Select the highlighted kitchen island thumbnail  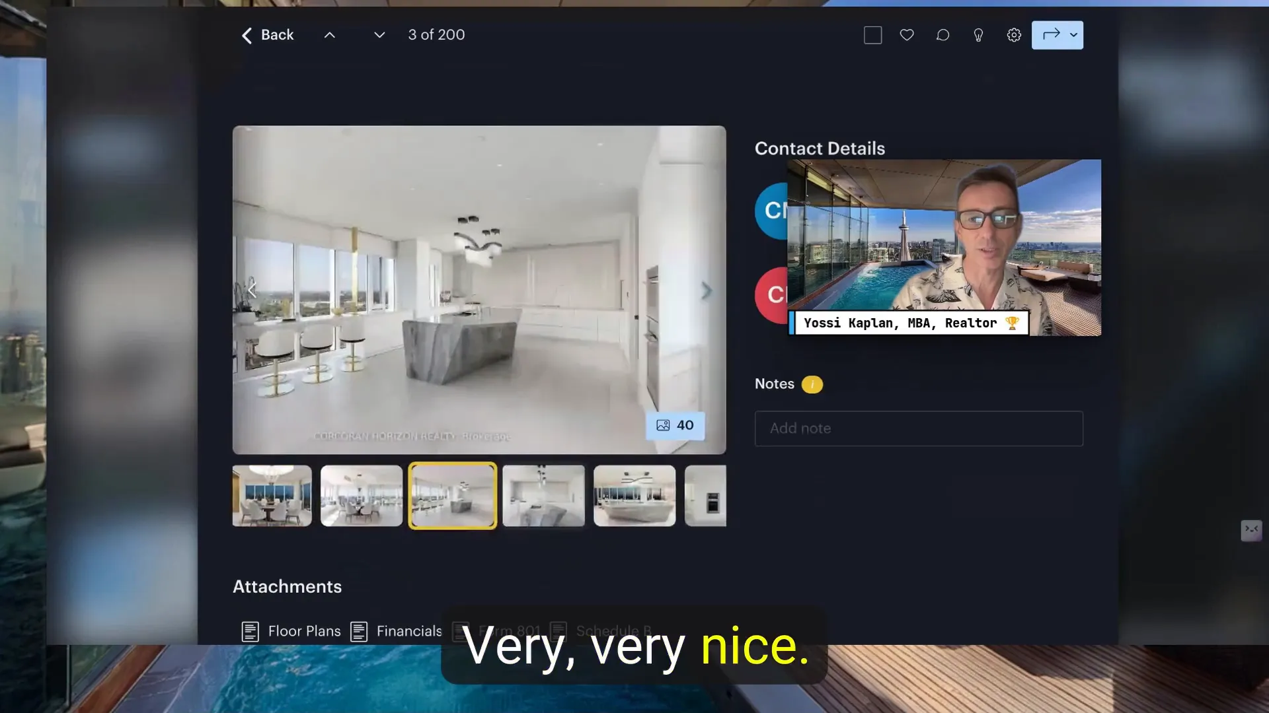pyautogui.click(x=453, y=496)
